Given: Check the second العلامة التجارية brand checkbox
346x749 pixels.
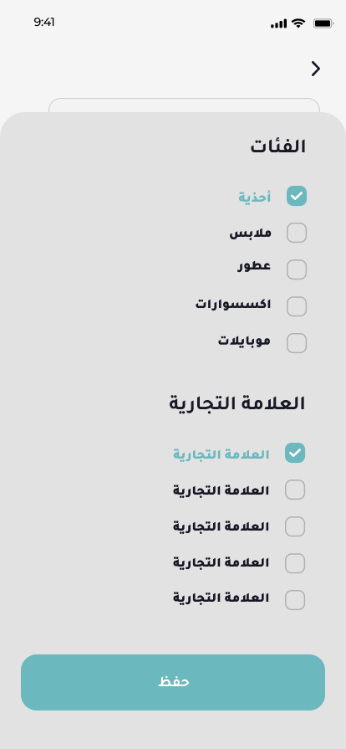Looking at the screenshot, I should tap(295, 490).
